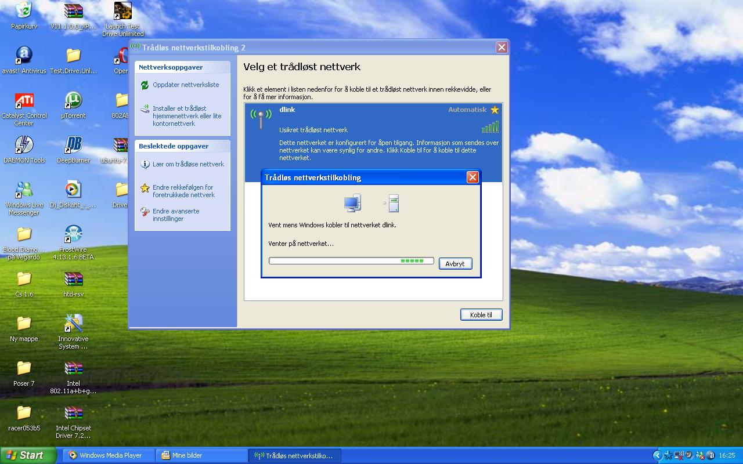The width and height of the screenshot is (743, 464).
Task: Open Endre avanserte innstillinger link
Action: [x=176, y=215]
